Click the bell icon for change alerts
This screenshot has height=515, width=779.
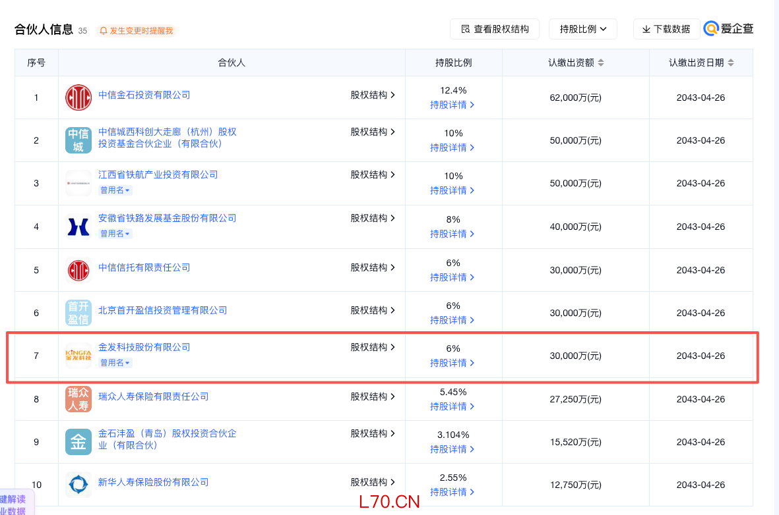104,31
